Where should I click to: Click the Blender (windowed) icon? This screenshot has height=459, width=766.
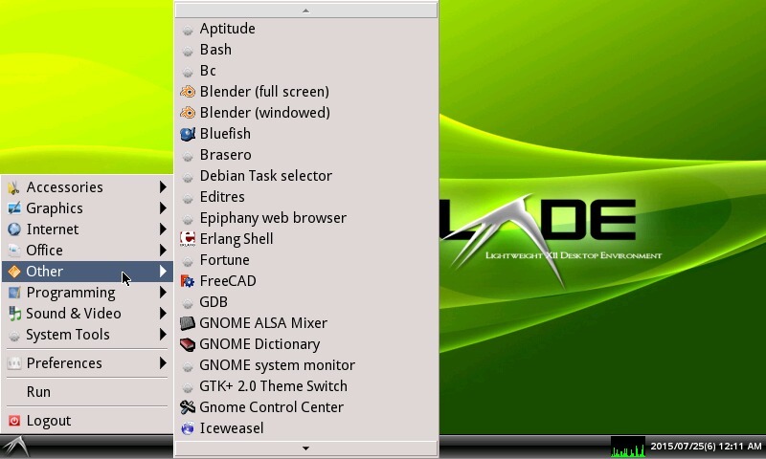tap(188, 113)
